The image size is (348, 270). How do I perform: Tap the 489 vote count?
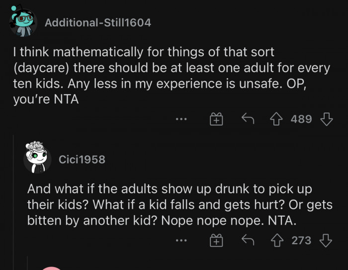tap(301, 119)
